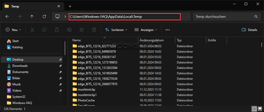Click the Cut scissors icon
This screenshot has width=264, height=112.
[32, 30]
